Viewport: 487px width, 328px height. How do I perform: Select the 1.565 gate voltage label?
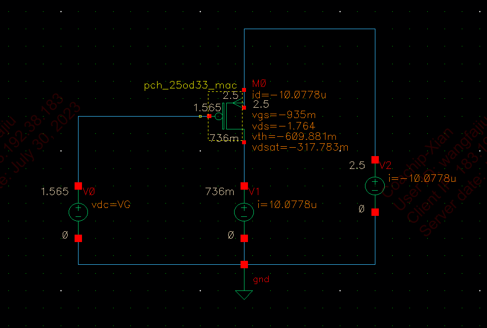pyautogui.click(x=208, y=107)
